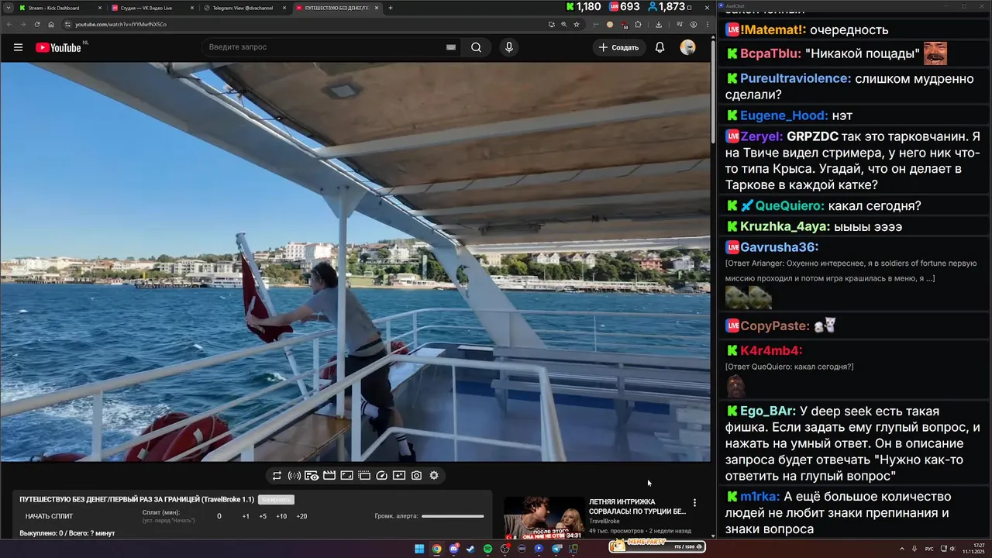The image size is (992, 558).
Task: Add +20 minutes to split
Action: click(301, 516)
